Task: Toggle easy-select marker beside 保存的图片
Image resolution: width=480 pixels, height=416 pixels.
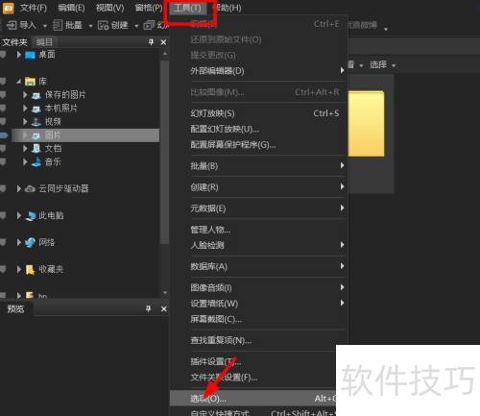Action: pyautogui.click(x=3, y=95)
